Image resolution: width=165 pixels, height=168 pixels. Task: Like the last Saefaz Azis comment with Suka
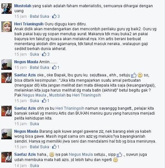[34, 166]
